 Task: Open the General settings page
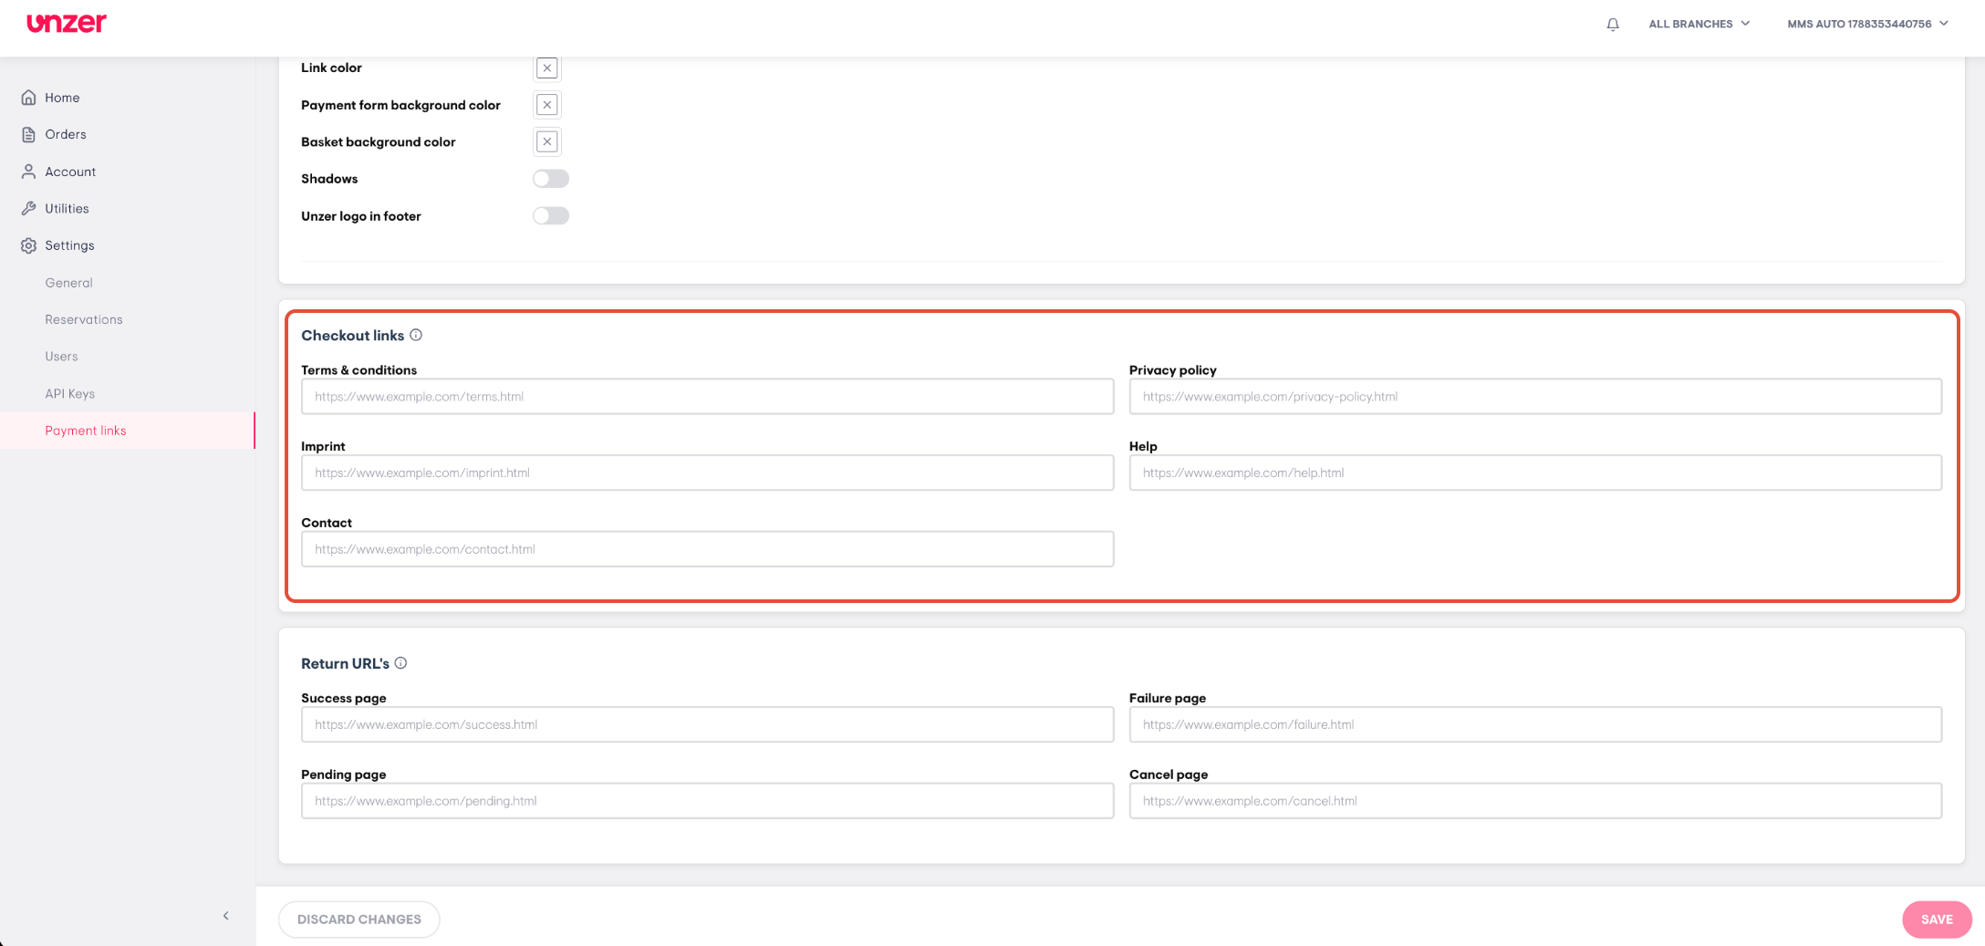pos(69,283)
